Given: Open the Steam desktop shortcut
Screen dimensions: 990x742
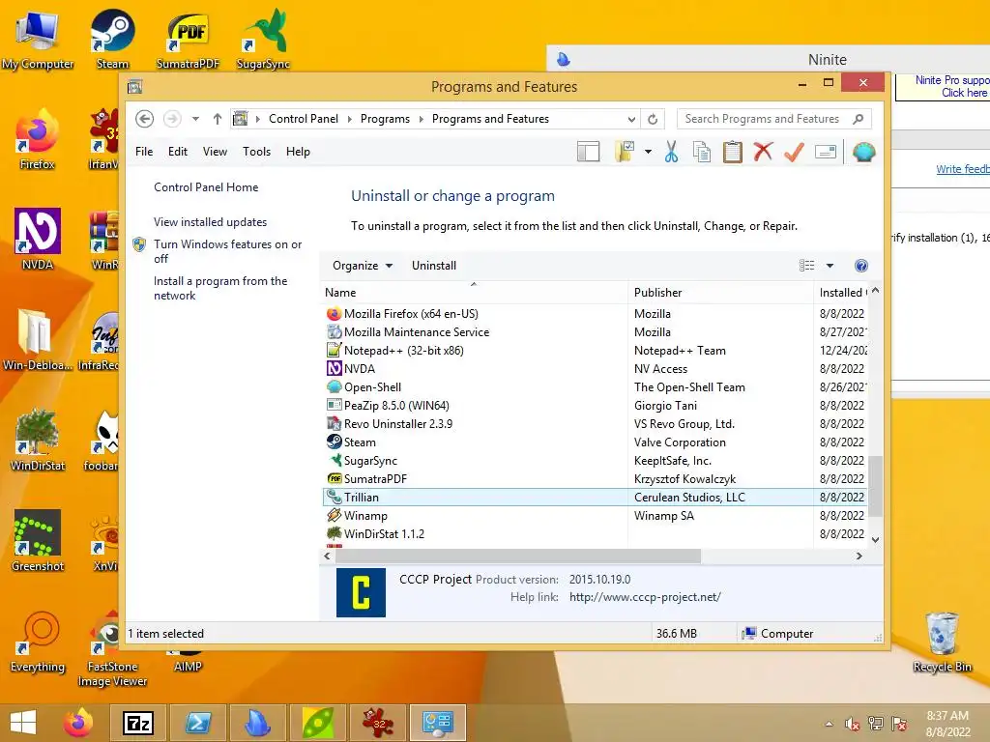Looking at the screenshot, I should pyautogui.click(x=112, y=39).
